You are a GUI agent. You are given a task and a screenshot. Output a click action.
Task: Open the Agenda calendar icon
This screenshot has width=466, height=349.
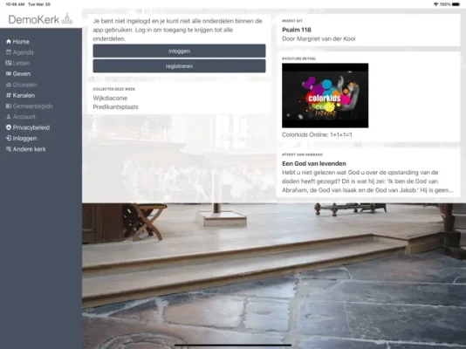tap(9, 52)
